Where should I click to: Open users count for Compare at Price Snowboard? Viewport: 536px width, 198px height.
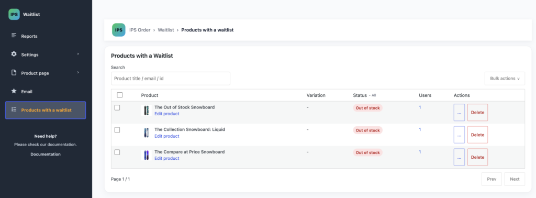pyautogui.click(x=420, y=152)
